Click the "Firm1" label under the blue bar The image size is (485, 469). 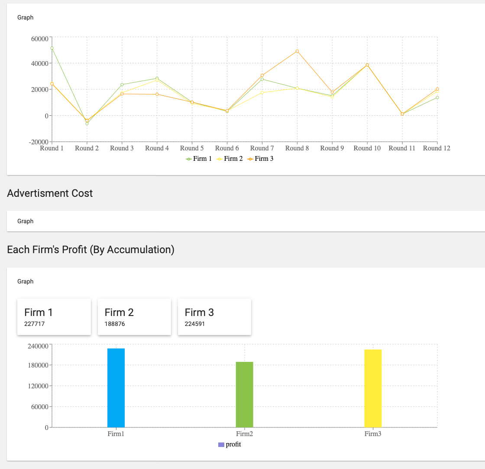tap(116, 434)
